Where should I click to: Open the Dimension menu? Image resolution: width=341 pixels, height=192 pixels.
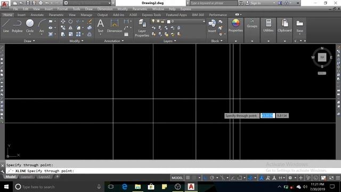tap(105, 9)
